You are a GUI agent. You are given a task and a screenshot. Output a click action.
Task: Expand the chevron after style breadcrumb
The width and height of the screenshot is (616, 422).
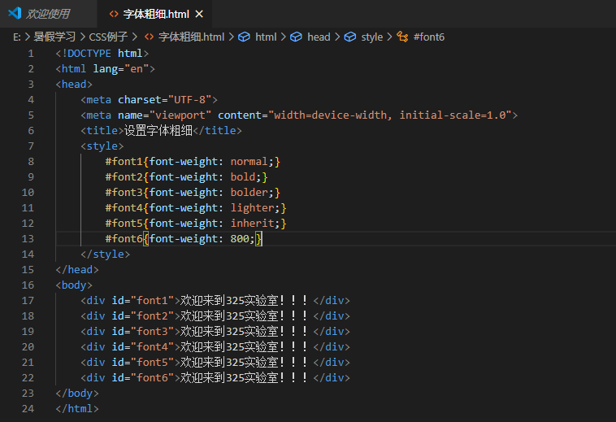point(389,37)
